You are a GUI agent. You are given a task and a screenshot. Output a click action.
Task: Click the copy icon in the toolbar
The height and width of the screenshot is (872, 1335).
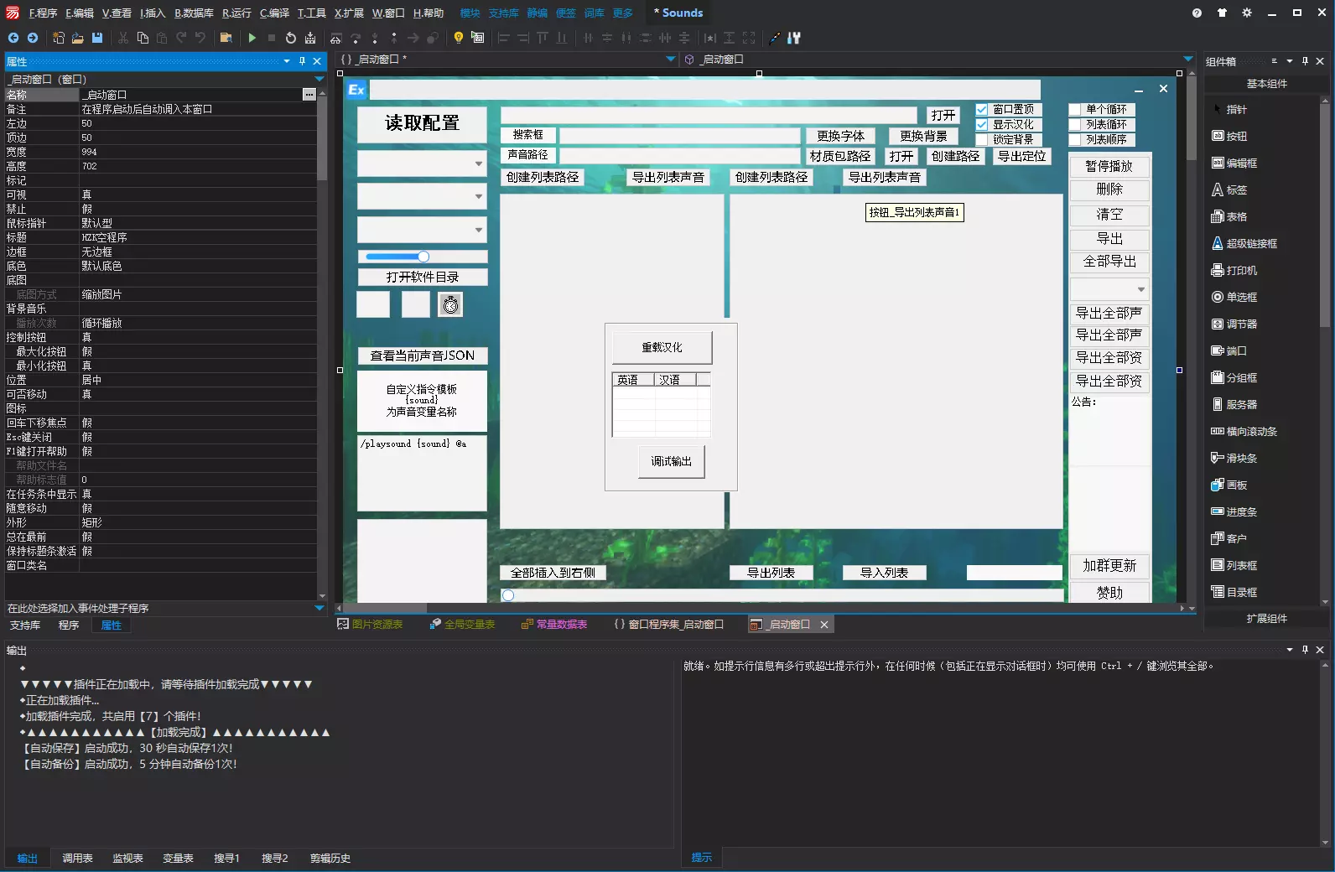tap(143, 38)
